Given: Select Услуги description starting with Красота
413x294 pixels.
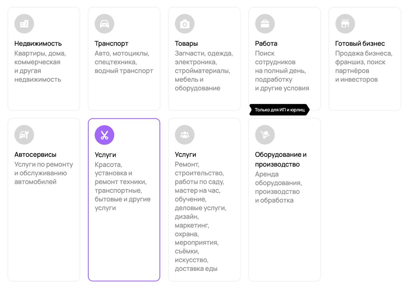Looking at the screenshot, I should click(123, 186).
